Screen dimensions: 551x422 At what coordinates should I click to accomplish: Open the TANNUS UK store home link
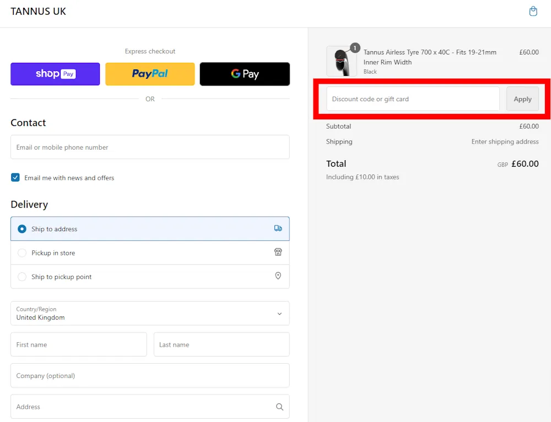tap(39, 12)
